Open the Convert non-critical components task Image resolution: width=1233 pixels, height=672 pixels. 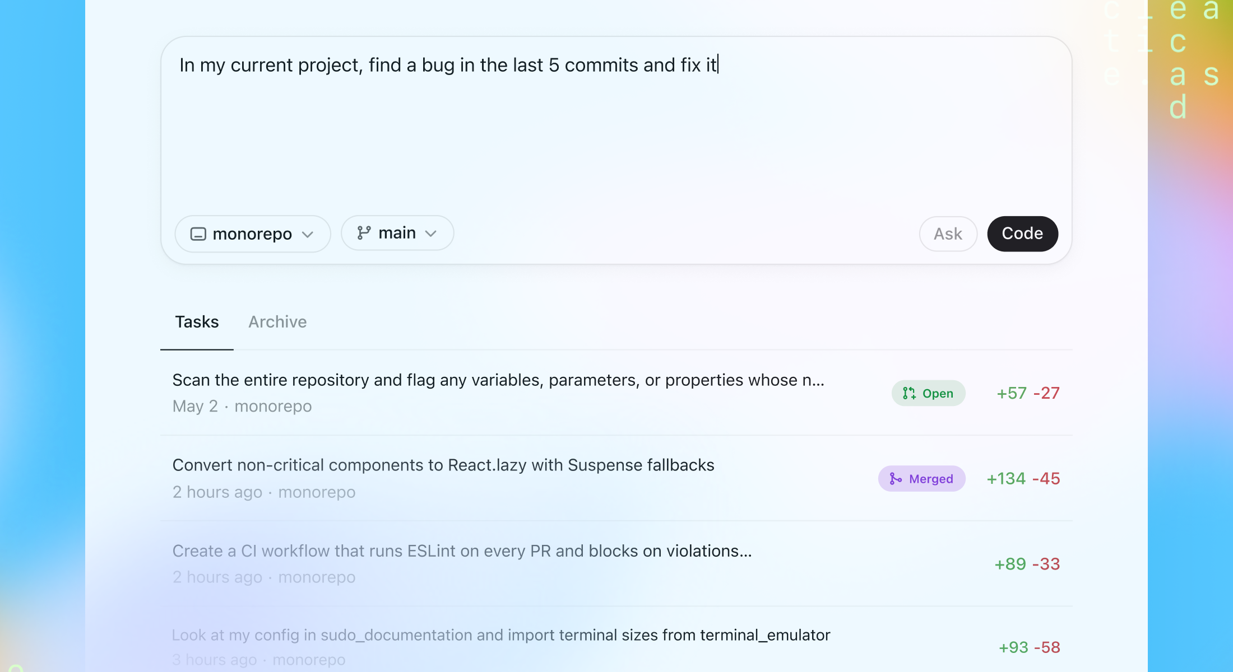click(616, 478)
